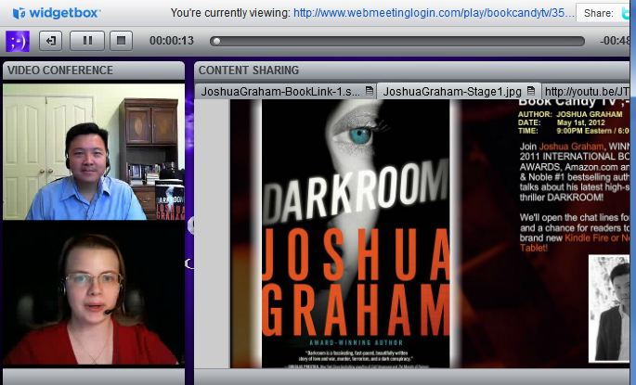Click the remaining time counter

pyautogui.click(x=615, y=41)
